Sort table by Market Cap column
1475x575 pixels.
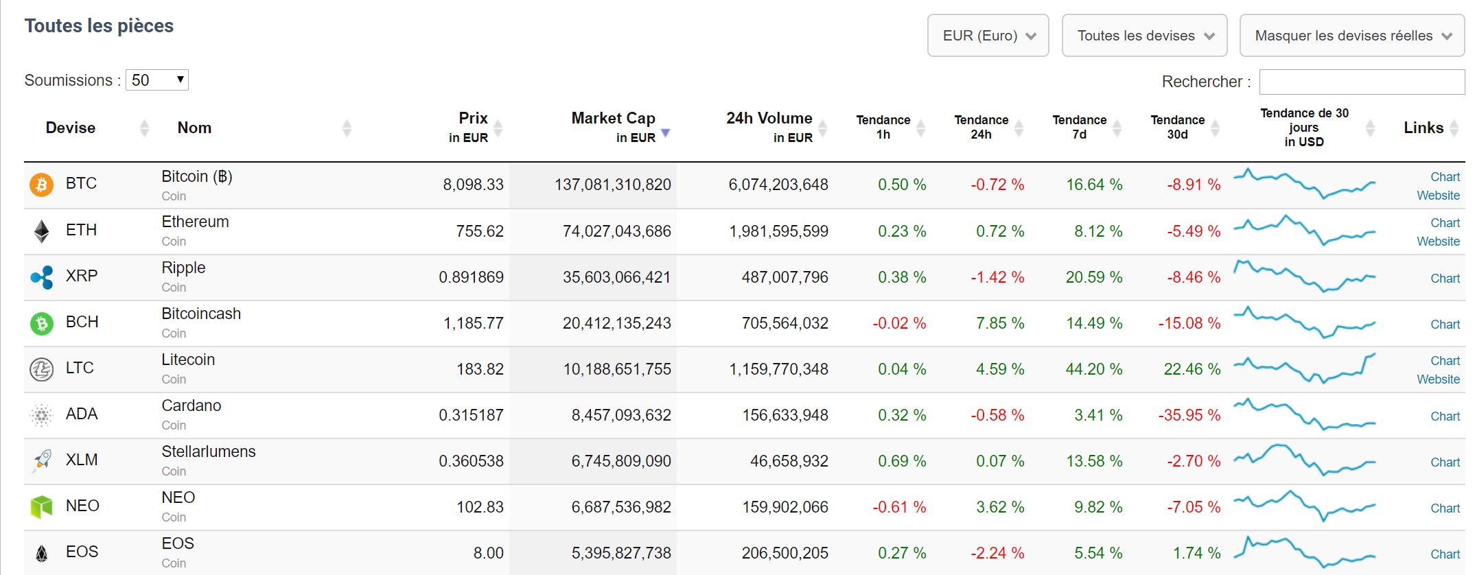613,127
